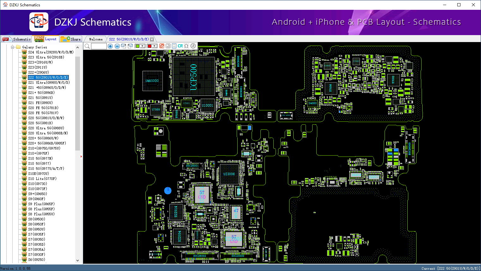Screen dimensions: 481x271
Task: Click the Omega symbol toolbar icon
Action: tap(186, 46)
